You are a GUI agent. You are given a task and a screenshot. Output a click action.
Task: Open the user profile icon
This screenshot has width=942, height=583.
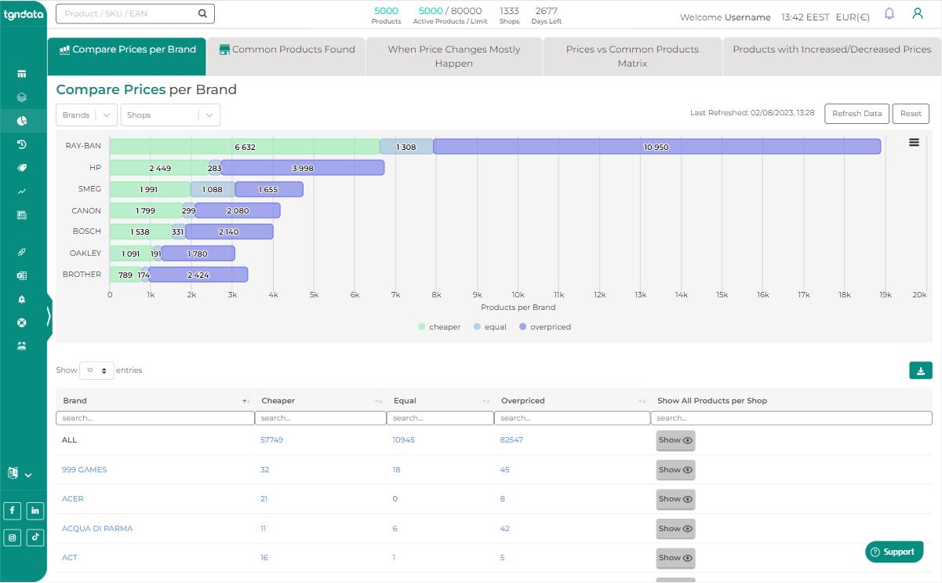tap(918, 13)
